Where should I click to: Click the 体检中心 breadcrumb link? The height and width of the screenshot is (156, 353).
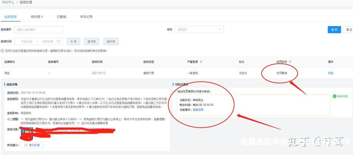[8, 2]
